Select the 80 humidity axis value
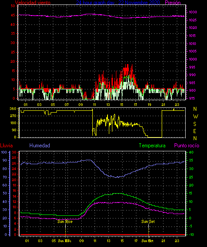Image resolution: width=207 pixels, height=247 pixels. pyautogui.click(x=5, y=169)
